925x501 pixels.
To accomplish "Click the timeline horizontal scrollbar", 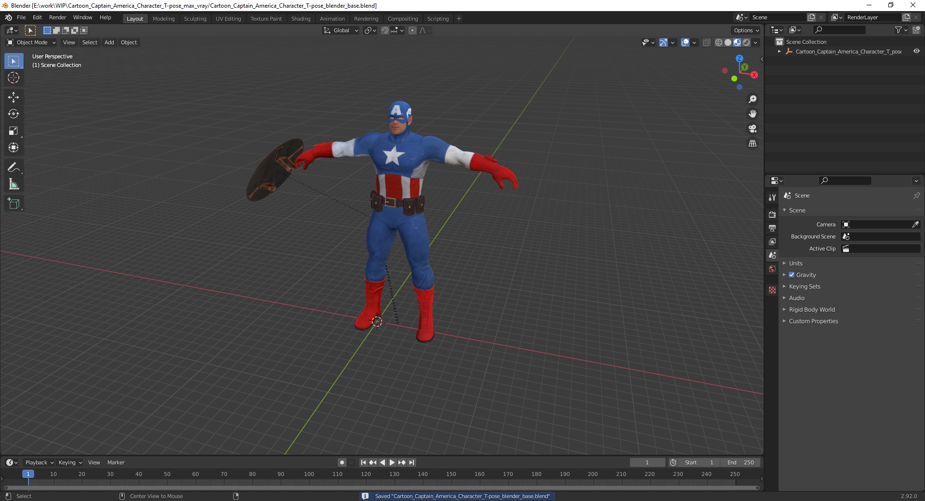I will tap(382, 488).
